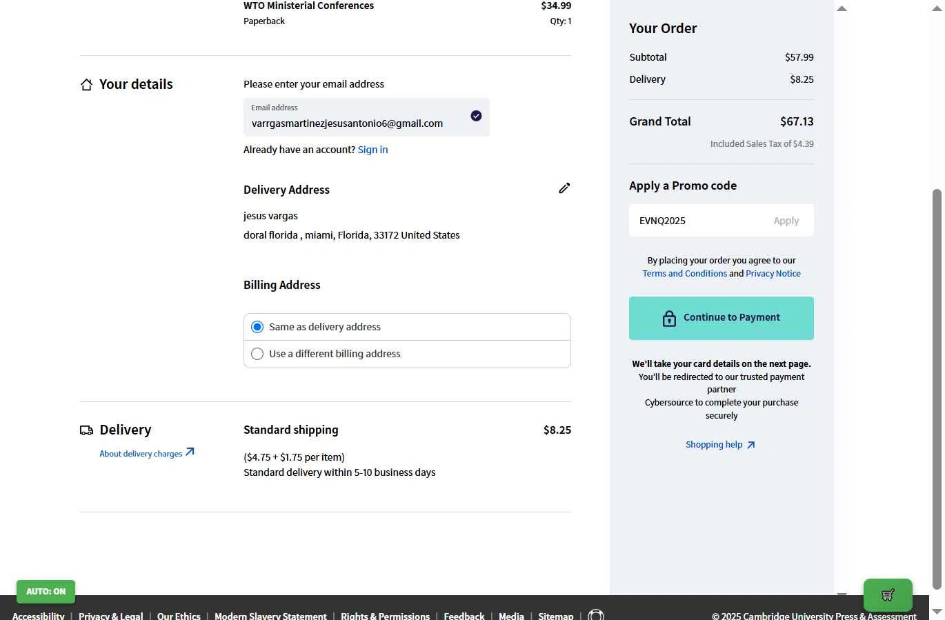The image size is (945, 620).
Task: Open Privacy & Legal footer link
Action: point(110,616)
